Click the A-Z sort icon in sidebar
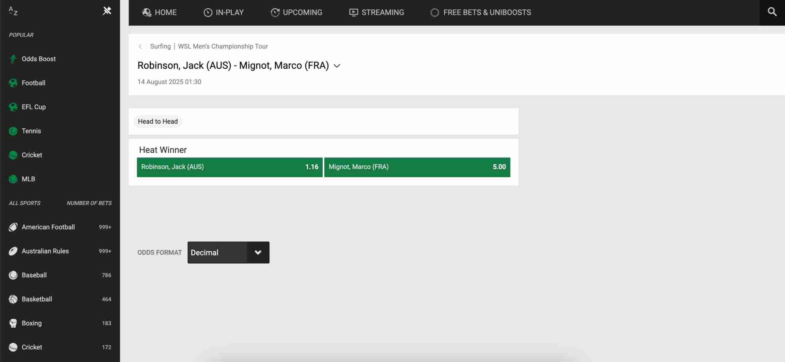 pyautogui.click(x=13, y=11)
